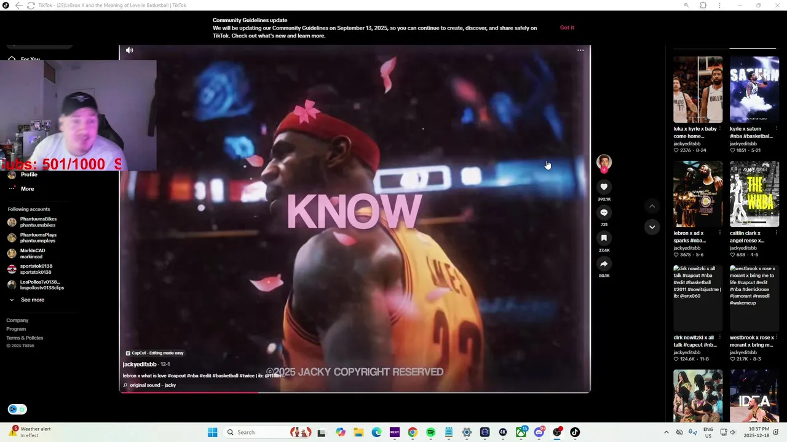Like the video with the heart icon
This screenshot has height=442, width=787.
tap(604, 187)
